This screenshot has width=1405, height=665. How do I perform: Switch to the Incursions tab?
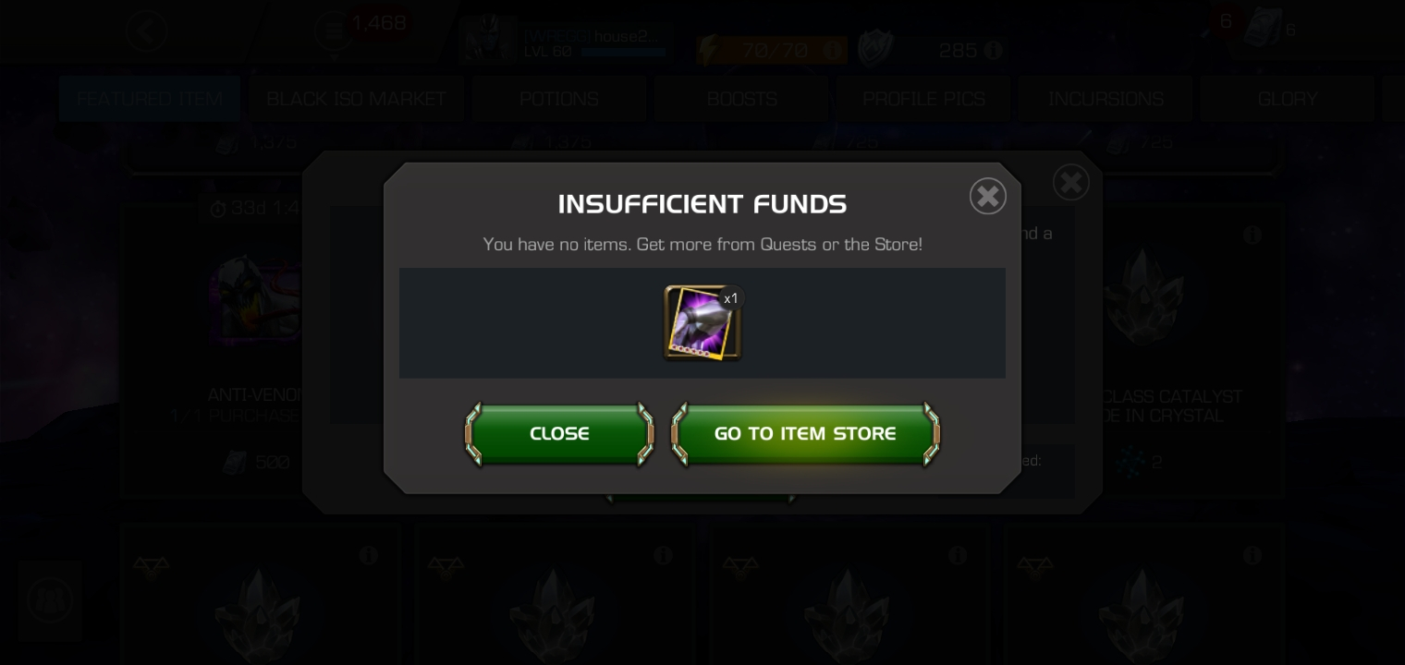click(1106, 99)
